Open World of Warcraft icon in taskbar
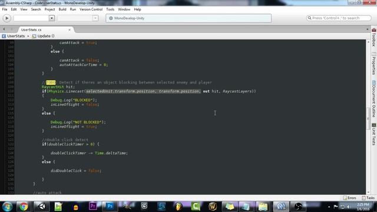This screenshot has width=377, height=212. click(x=213, y=207)
